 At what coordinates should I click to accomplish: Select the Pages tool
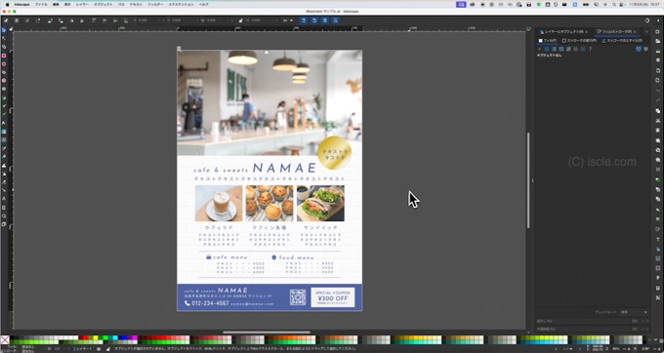tap(4, 224)
